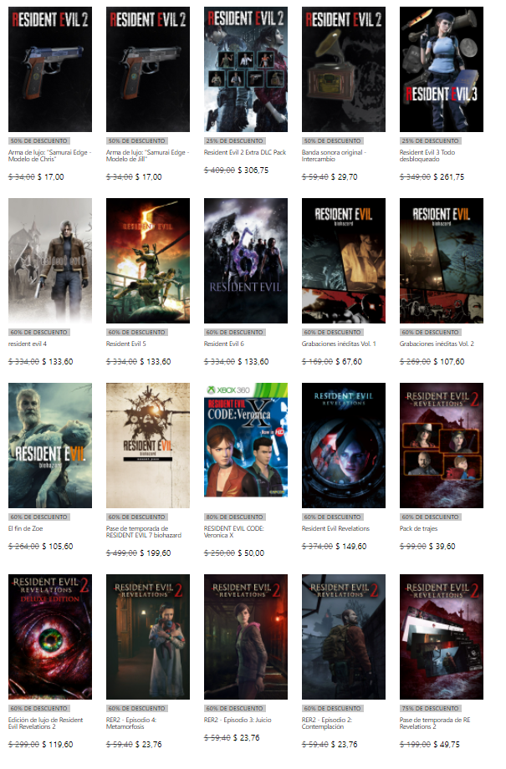The width and height of the screenshot is (506, 769).
Task: Click the Resident Evil 2 Extra DLC Pack image
Action: tap(246, 69)
